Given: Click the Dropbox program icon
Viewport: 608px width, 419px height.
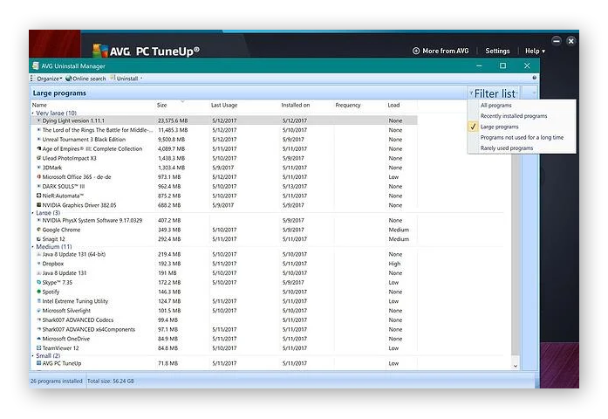Looking at the screenshot, I should (x=38, y=263).
